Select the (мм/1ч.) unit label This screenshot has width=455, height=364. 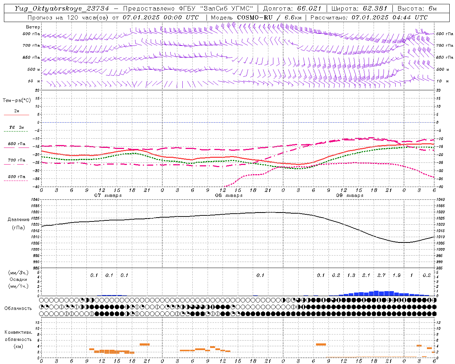[x=18, y=286]
